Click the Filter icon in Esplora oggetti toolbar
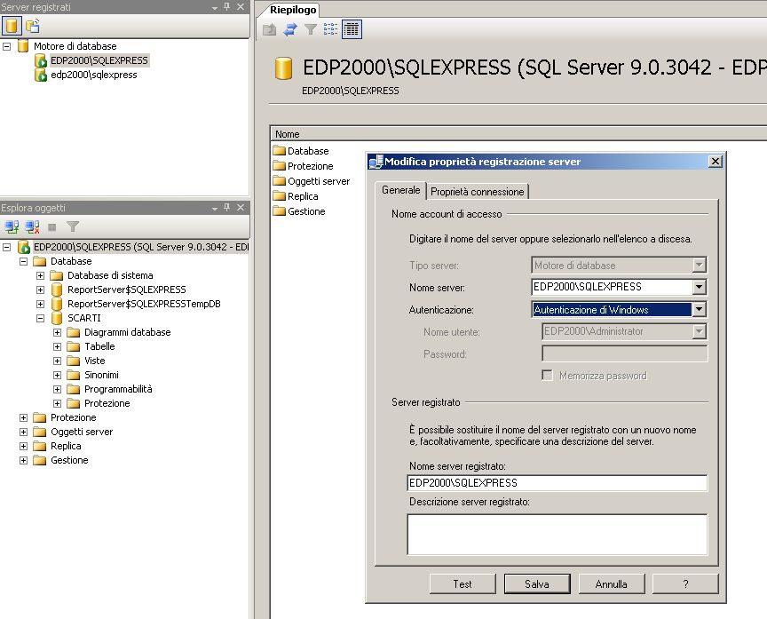This screenshot has width=767, height=619. coord(73,226)
